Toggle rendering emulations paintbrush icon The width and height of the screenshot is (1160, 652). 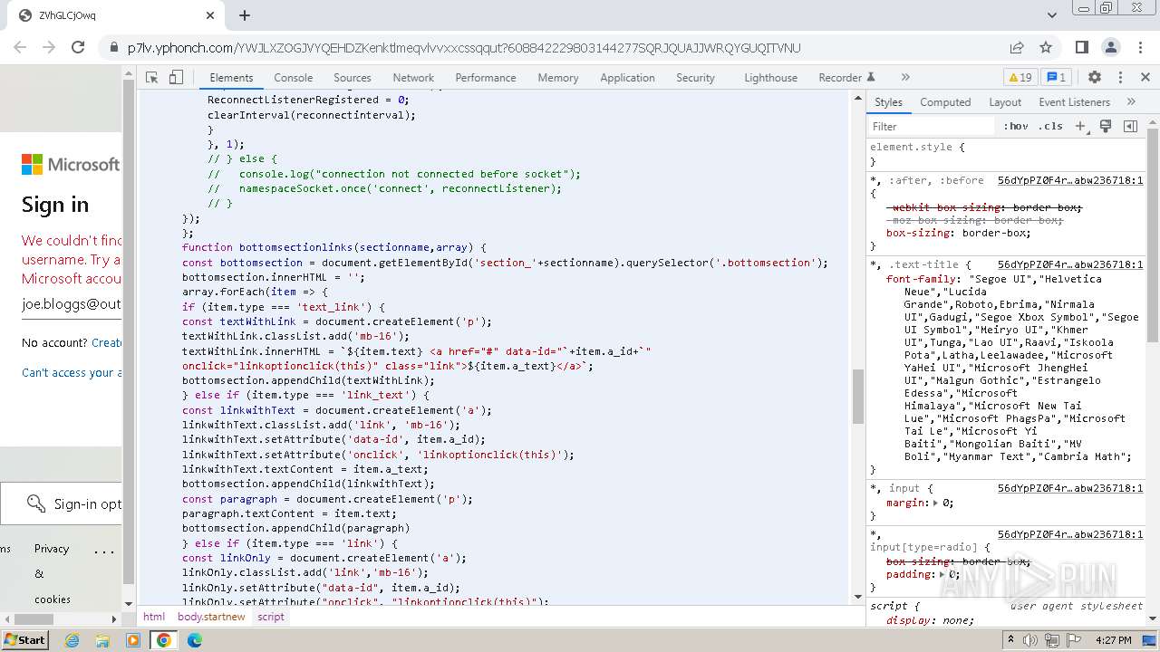(x=1106, y=127)
